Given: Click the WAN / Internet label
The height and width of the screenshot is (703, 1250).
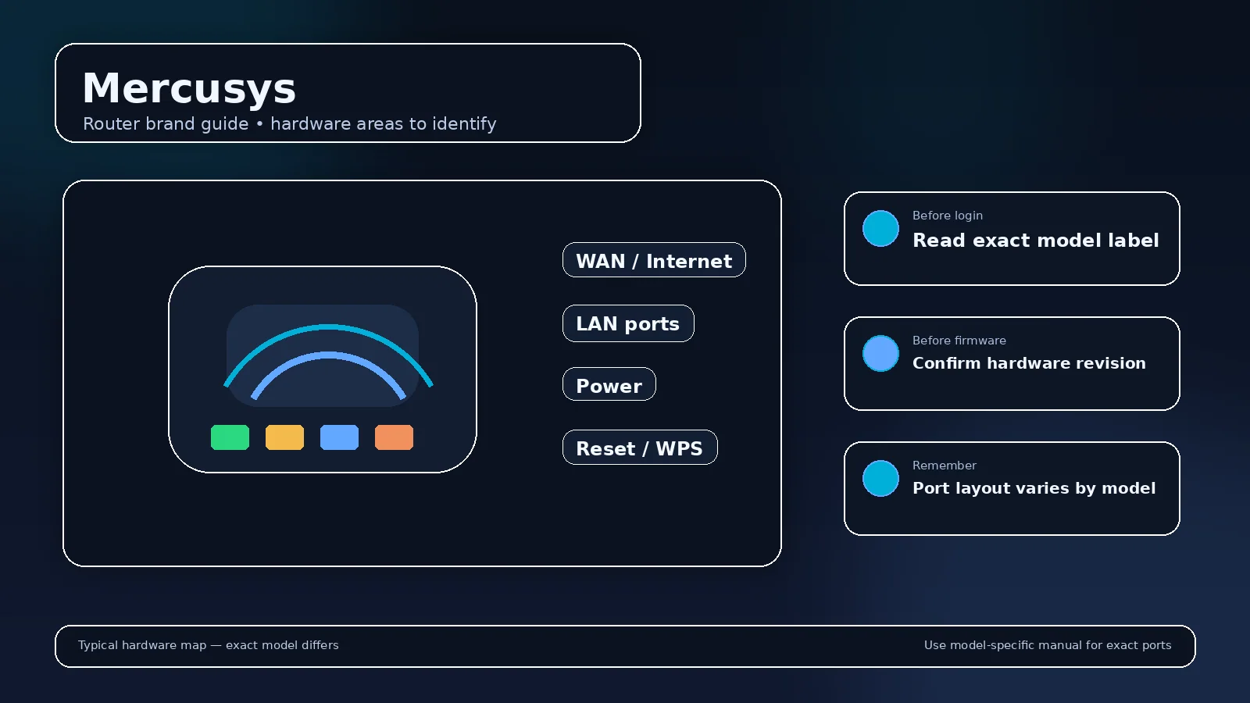Looking at the screenshot, I should pos(654,260).
